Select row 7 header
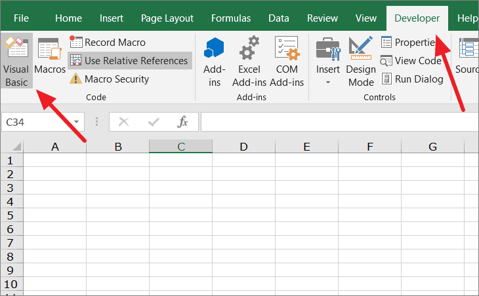The image size is (479, 296). (x=12, y=243)
